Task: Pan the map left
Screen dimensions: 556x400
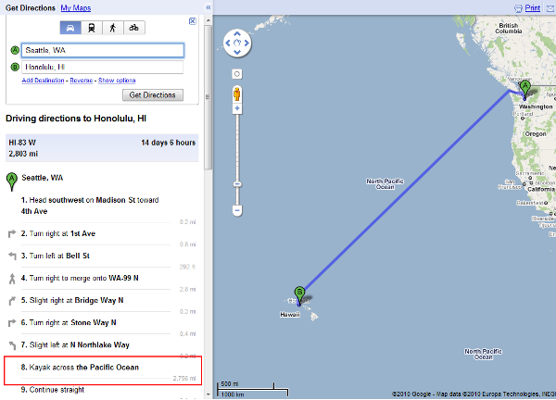Action: (x=228, y=43)
